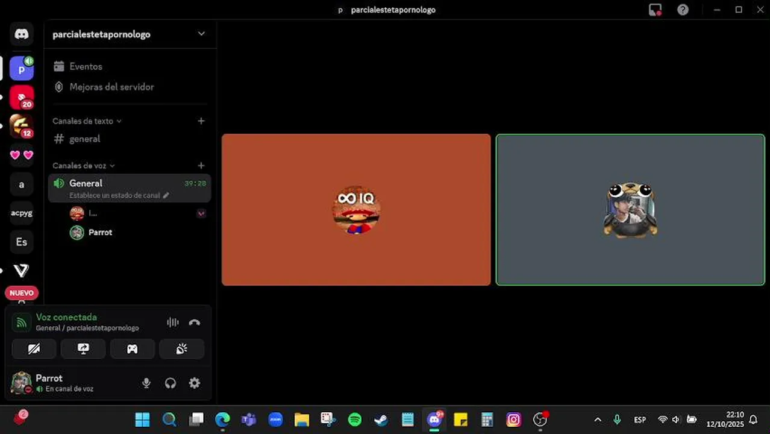Create a text channel with the plus
Image resolution: width=770 pixels, height=434 pixels.
click(201, 121)
